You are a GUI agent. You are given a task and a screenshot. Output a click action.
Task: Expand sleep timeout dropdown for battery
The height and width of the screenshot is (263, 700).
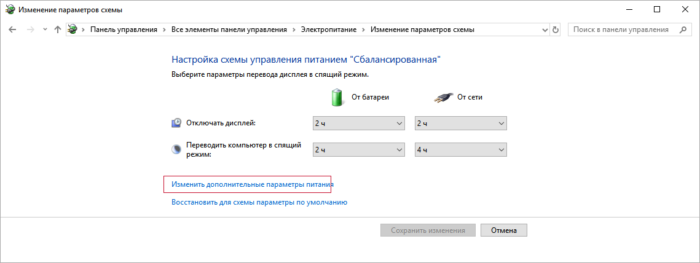pos(359,150)
